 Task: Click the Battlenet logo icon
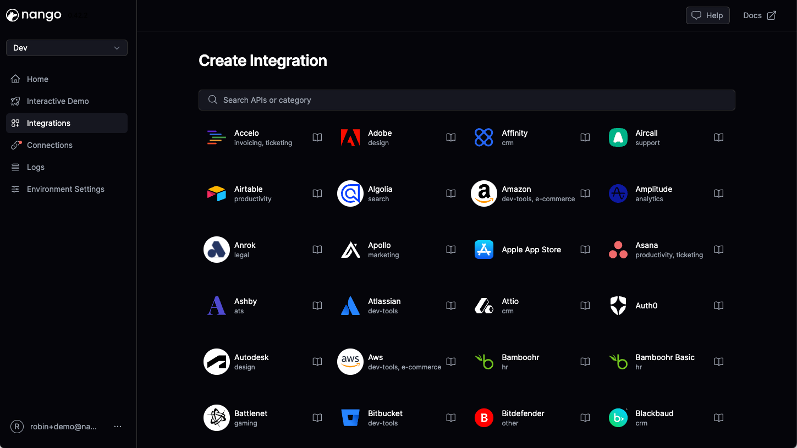pos(217,418)
